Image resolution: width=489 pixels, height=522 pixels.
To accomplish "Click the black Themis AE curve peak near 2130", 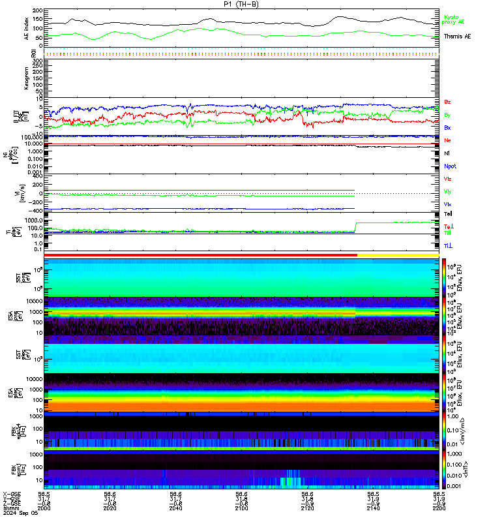I will pyautogui.click(x=340, y=17).
